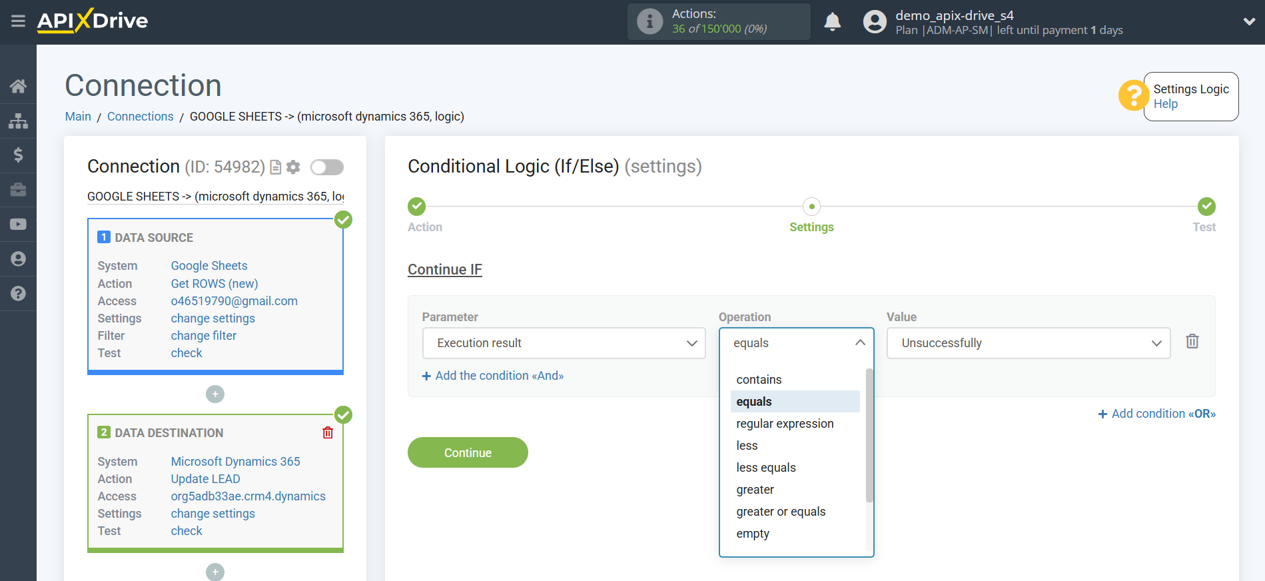This screenshot has height=581, width=1265.
Task: Click the yellow help question mark icon
Action: 1132,95
